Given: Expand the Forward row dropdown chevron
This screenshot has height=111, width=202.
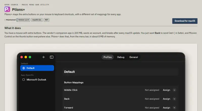Looking at the screenshot, I should [x=174, y=108].
